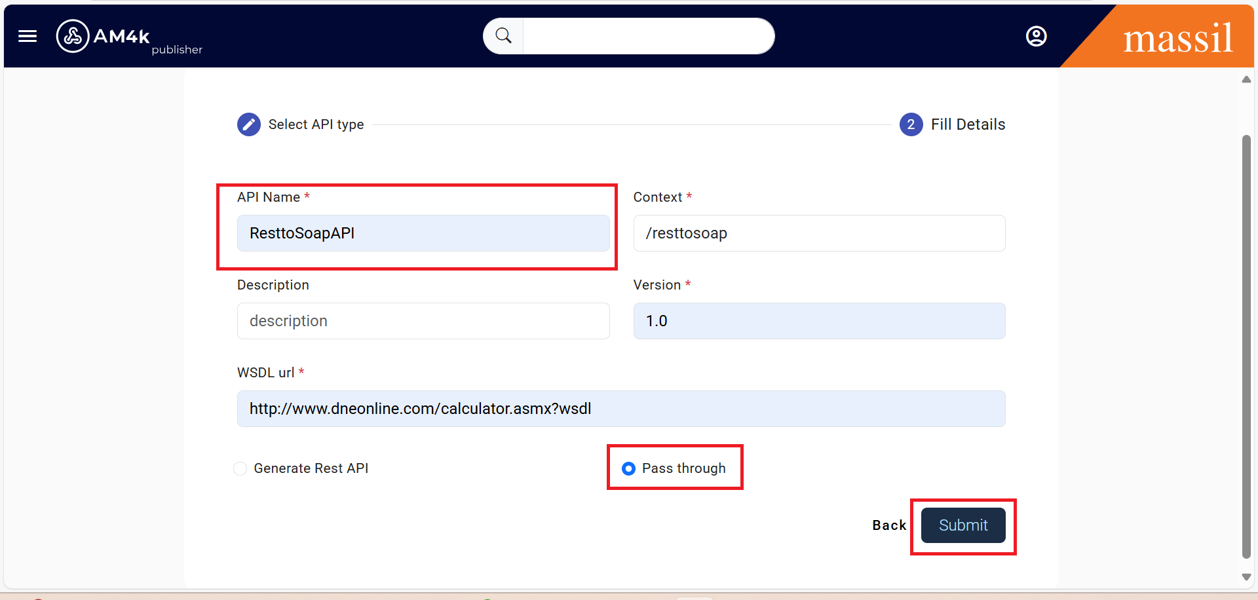Viewport: 1258px width, 600px height.
Task: Select the Generate Rest API radio button
Action: pos(240,468)
